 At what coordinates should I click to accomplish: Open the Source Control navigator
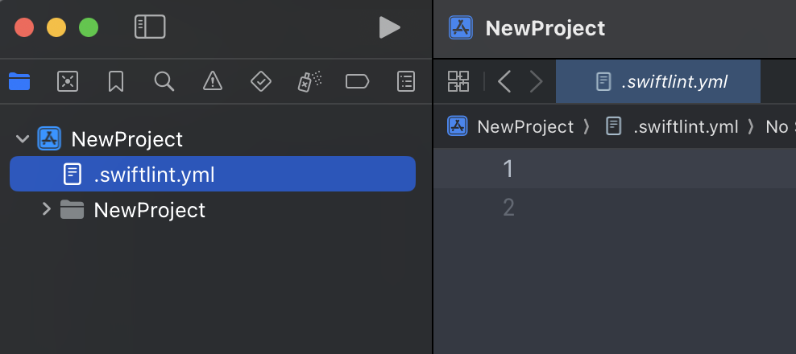[x=68, y=80]
